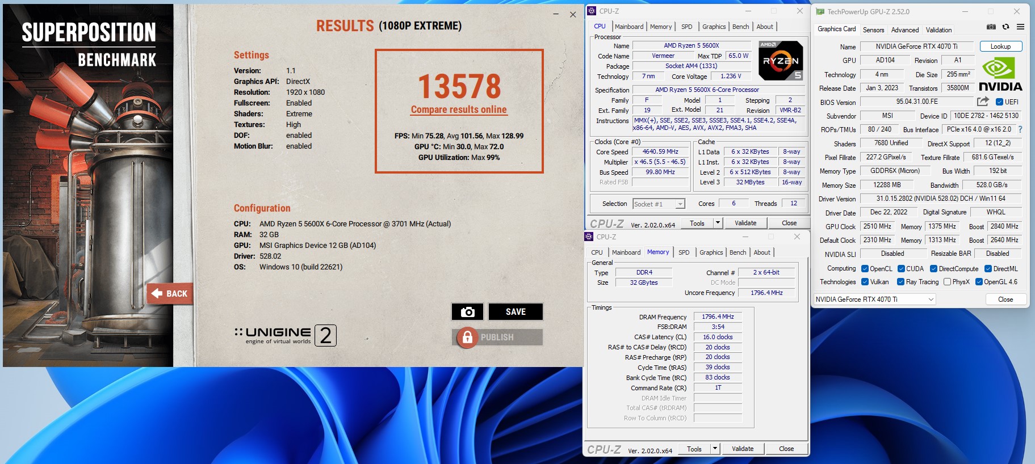Switch to the Sensors tab in GPU-Z
The height and width of the screenshot is (464, 1035).
(873, 30)
